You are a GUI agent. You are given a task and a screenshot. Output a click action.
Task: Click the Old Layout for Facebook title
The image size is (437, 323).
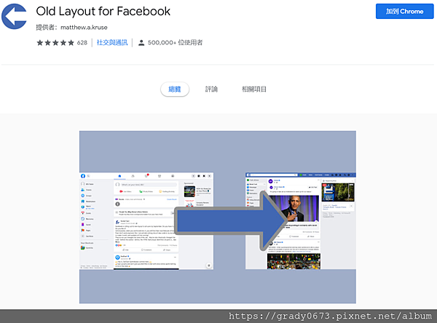(103, 12)
